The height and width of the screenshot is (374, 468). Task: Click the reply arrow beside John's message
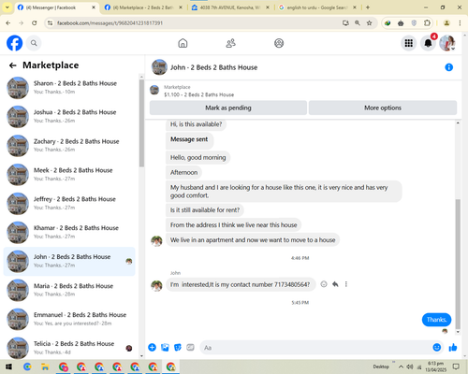(x=335, y=284)
